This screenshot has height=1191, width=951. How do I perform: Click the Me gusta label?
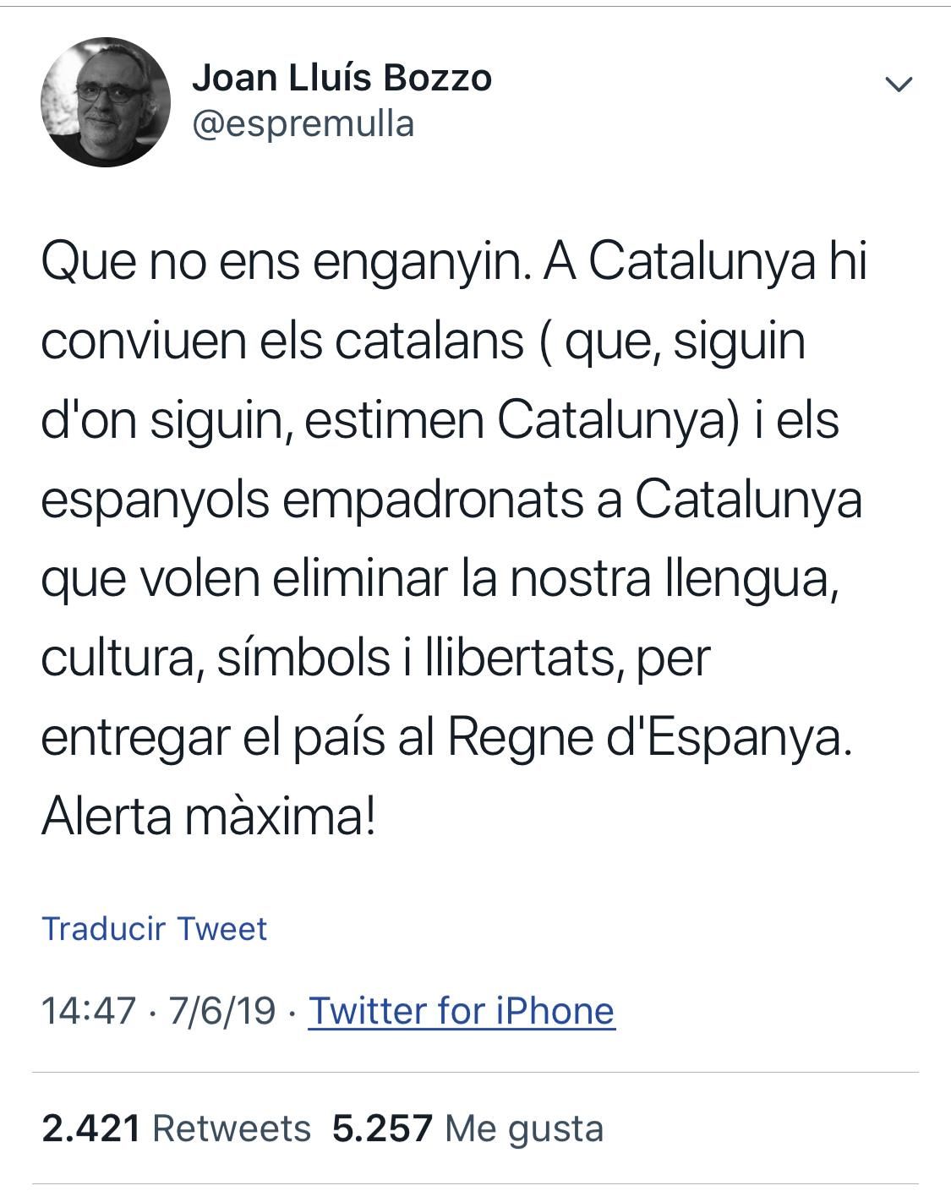pyautogui.click(x=524, y=1128)
